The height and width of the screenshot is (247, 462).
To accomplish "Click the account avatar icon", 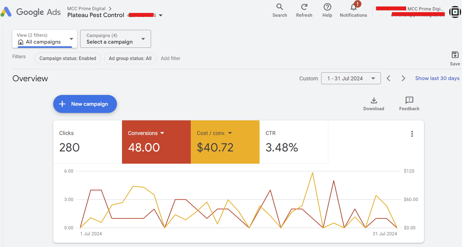I will (455, 12).
